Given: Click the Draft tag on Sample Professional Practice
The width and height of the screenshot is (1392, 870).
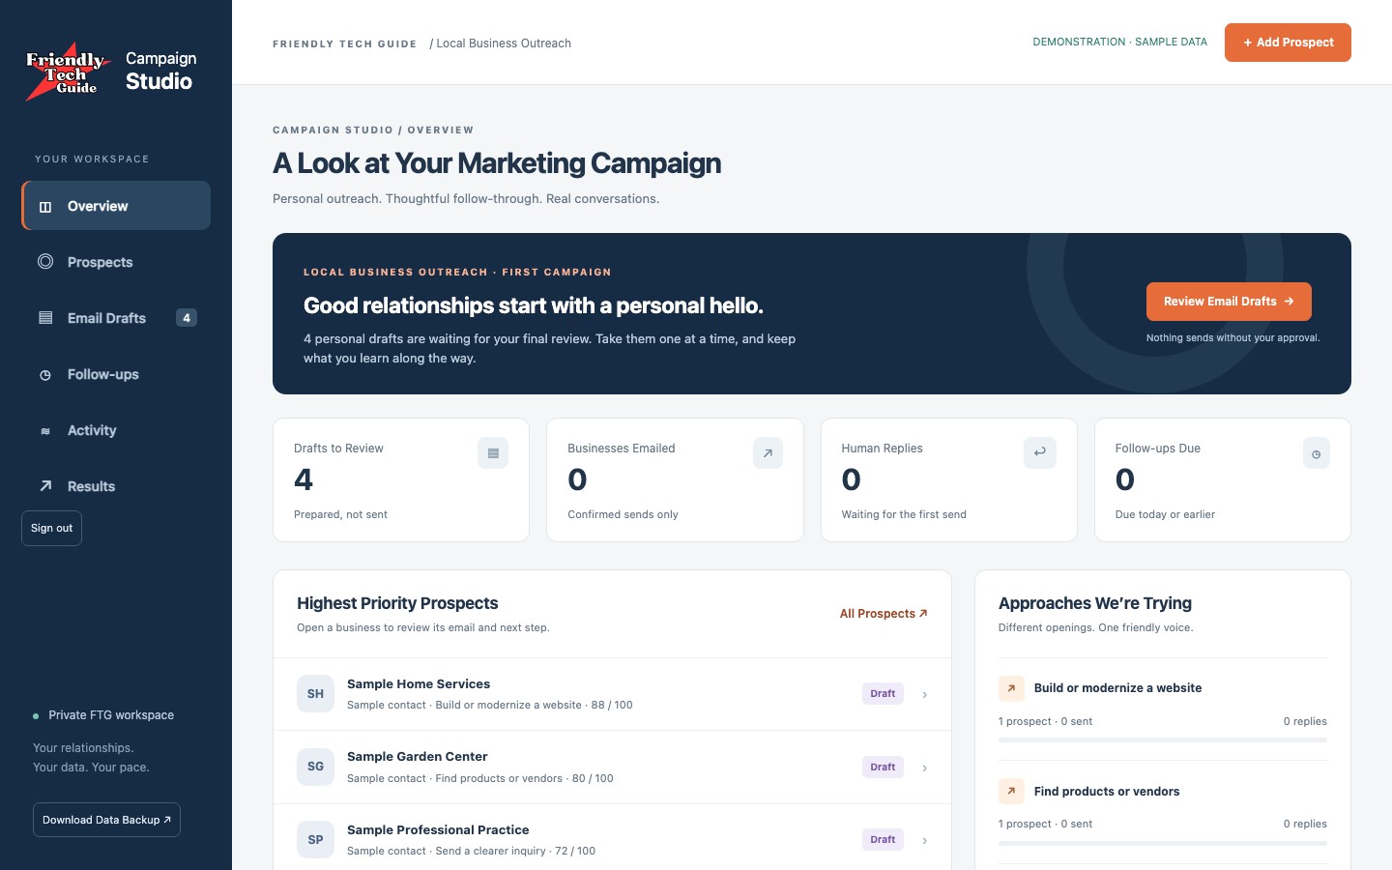Looking at the screenshot, I should (x=883, y=839).
